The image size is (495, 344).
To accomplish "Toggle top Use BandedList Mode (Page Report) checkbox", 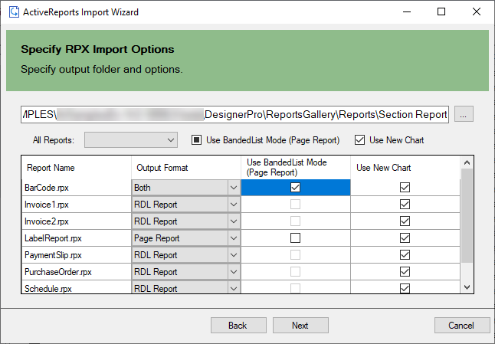I will (x=196, y=139).
